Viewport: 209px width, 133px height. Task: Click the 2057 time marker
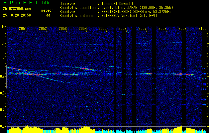tap(143, 28)
